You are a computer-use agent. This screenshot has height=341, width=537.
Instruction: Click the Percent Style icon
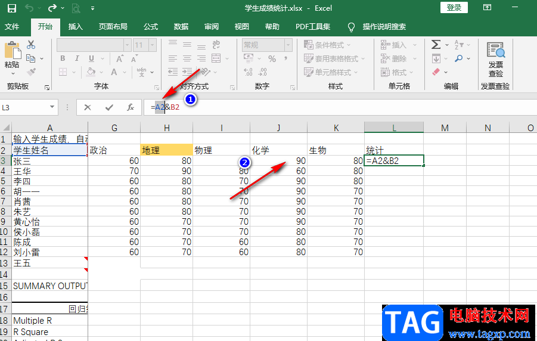click(272, 59)
